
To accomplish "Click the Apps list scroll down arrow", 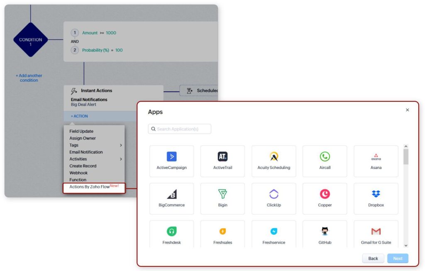I will pyautogui.click(x=406, y=246).
